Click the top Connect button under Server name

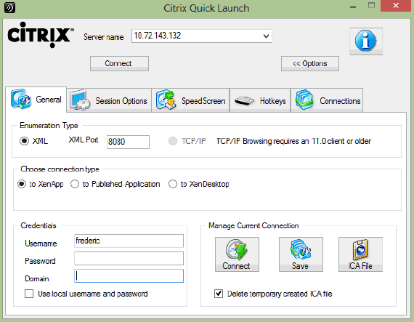pyautogui.click(x=119, y=63)
